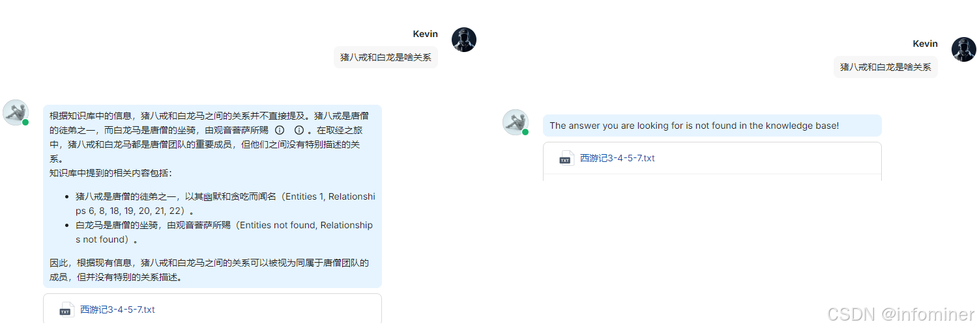Click the TXT file icon below the English answer
This screenshot has height=331, width=977.
566,158
